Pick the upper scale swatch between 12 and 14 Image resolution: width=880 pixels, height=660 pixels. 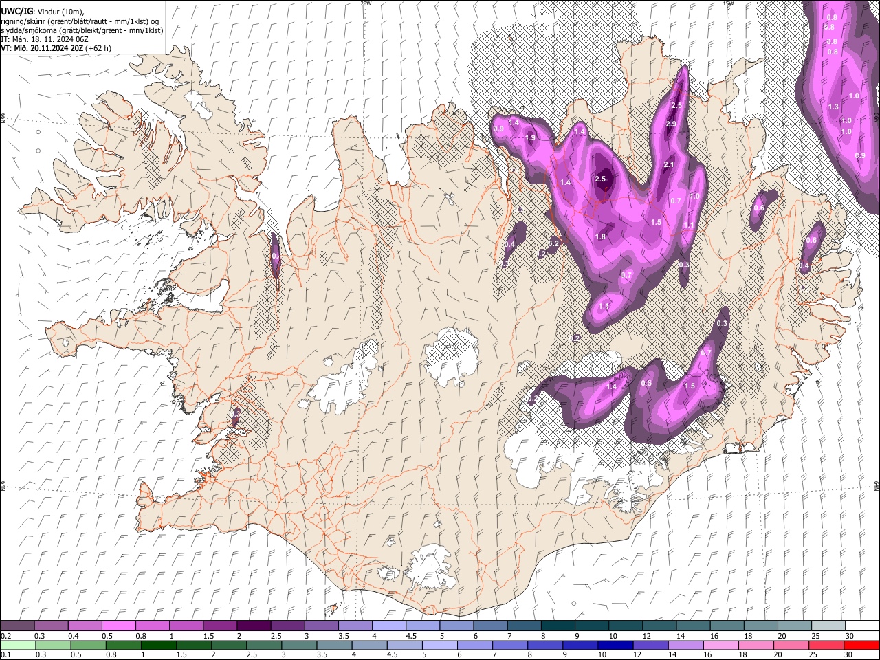point(659,626)
